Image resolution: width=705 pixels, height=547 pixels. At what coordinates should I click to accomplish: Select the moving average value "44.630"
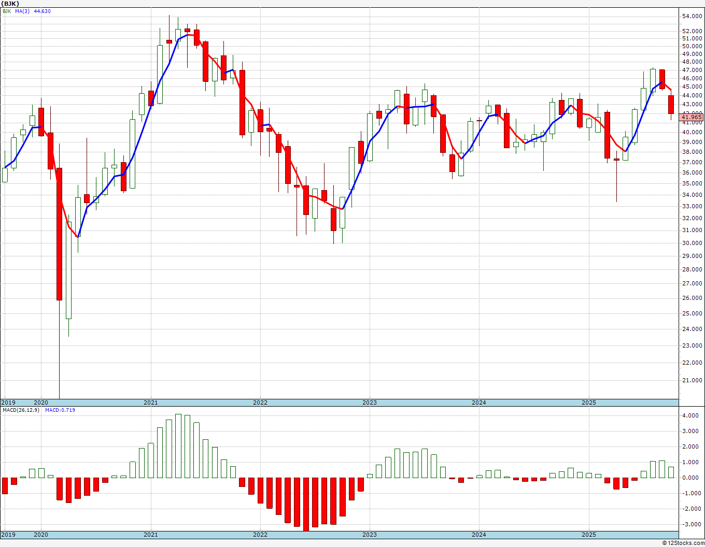coord(43,11)
